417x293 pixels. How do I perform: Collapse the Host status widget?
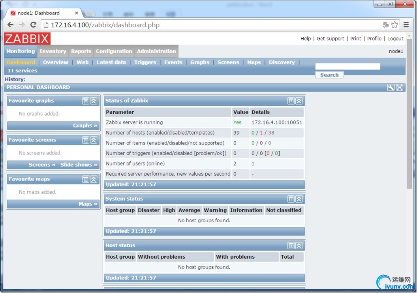pos(299,245)
